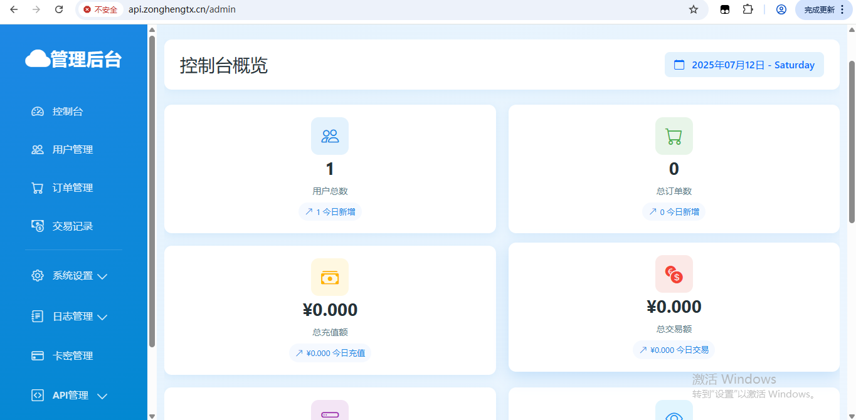Click the calendar icon in date badge

pyautogui.click(x=679, y=65)
